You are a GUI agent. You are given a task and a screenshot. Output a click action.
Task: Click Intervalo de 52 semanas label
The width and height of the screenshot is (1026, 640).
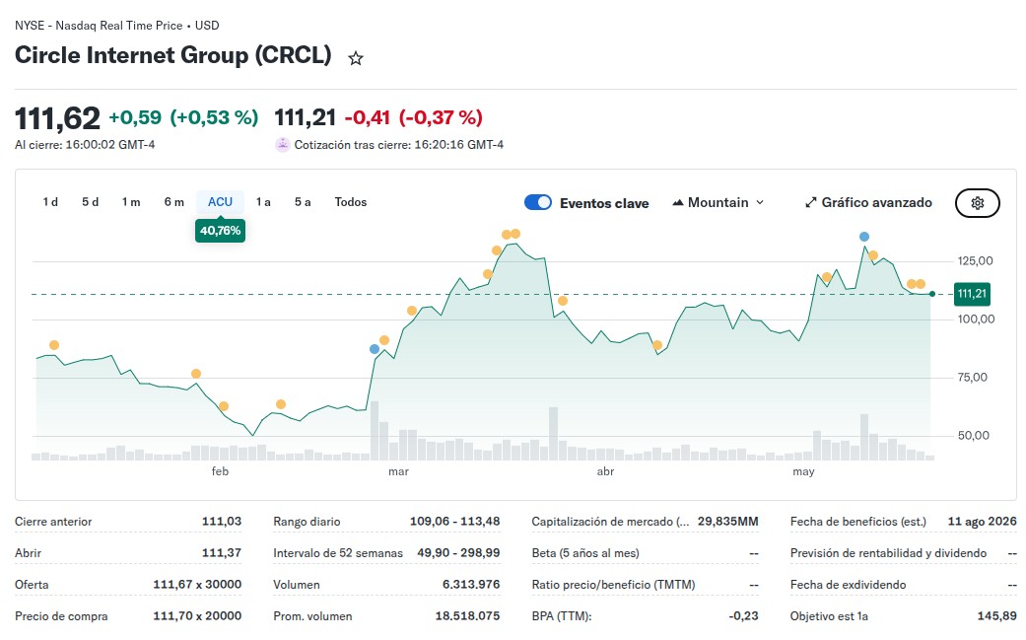(338, 553)
